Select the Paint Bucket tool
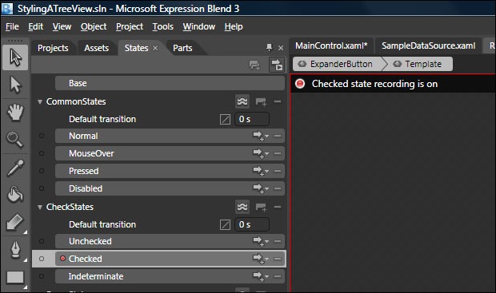Image resolution: width=496 pixels, height=293 pixels. [15, 195]
